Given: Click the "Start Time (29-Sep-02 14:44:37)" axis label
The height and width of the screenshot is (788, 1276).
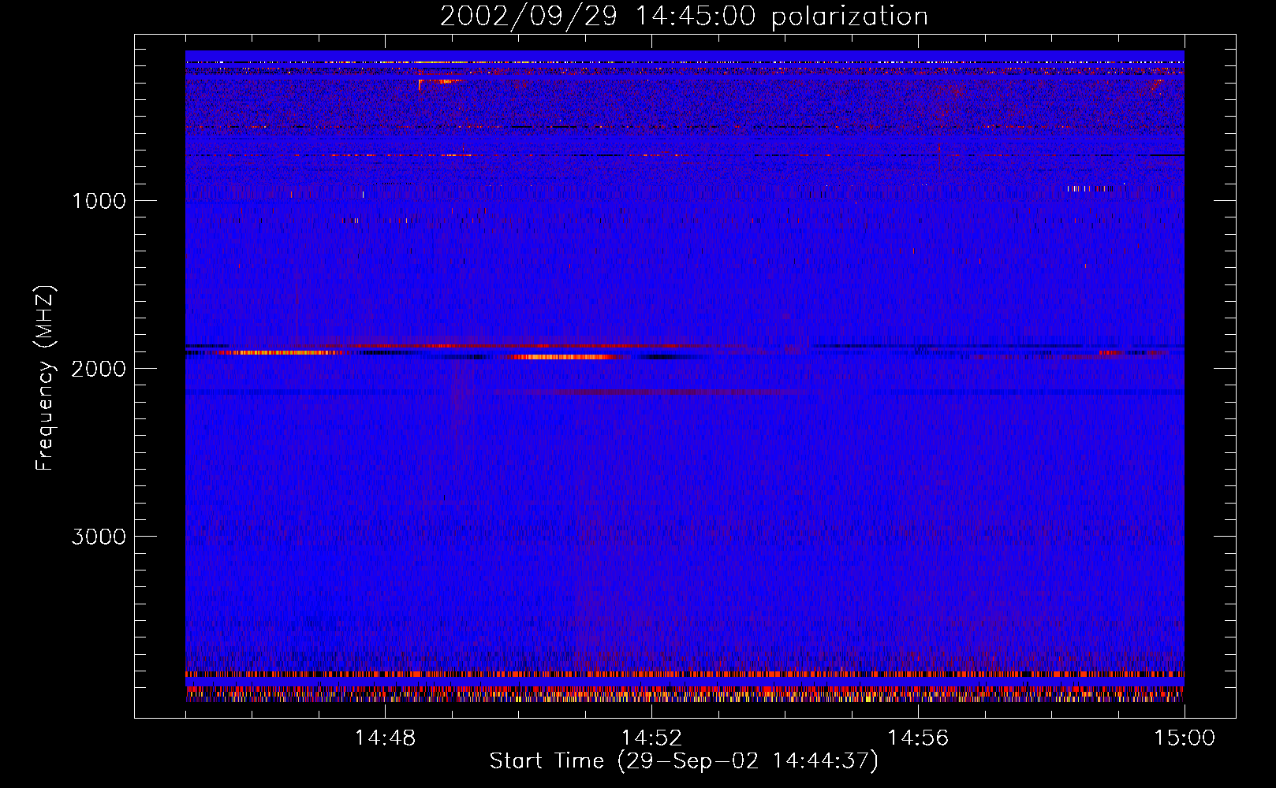Looking at the screenshot, I should coord(684,761).
